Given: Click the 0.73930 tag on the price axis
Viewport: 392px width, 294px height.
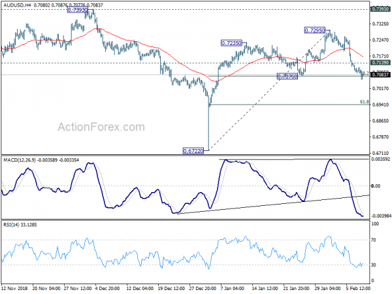Looking at the screenshot, I should point(380,9).
